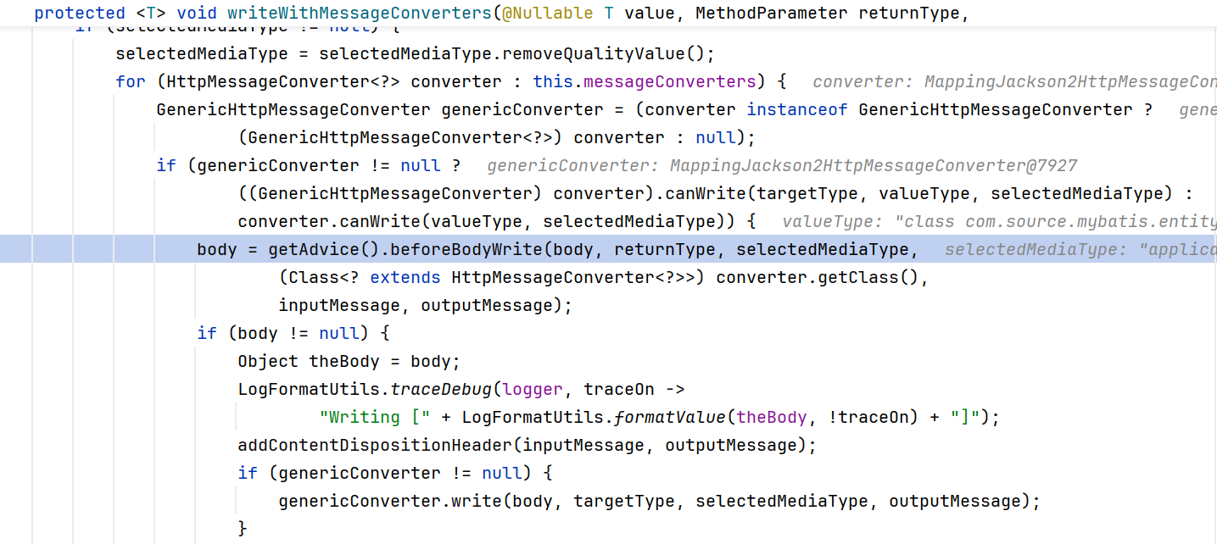The image size is (1217, 544).
Task: Click the 'if (genericConverter != null) {' statement
Action: [x=395, y=473]
